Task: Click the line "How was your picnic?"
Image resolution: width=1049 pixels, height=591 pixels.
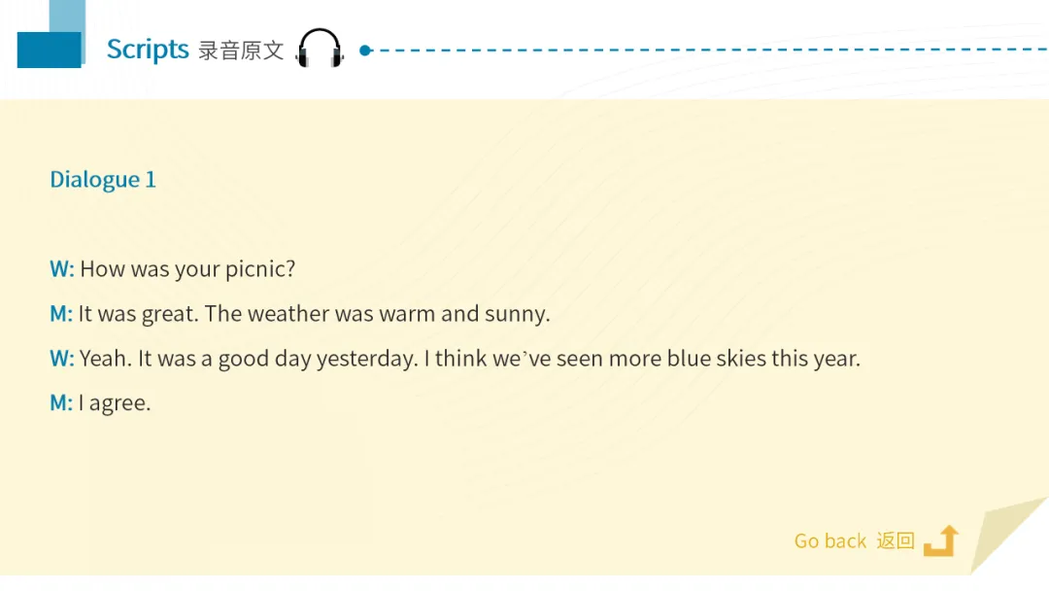Action: pyautogui.click(x=187, y=269)
